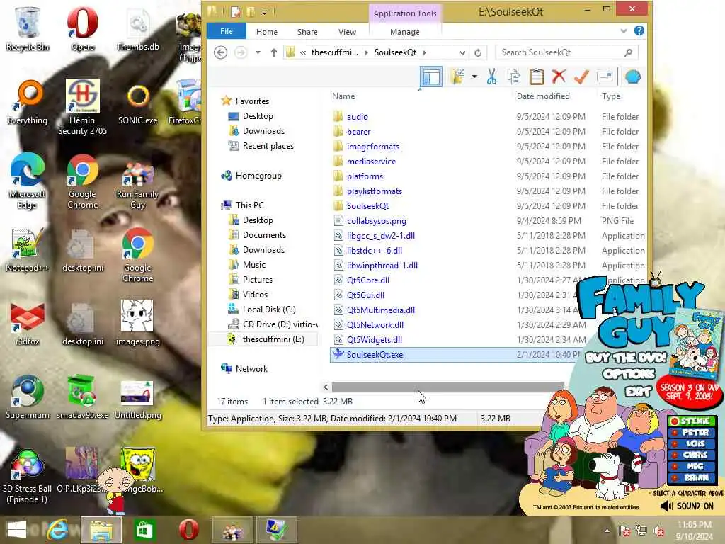The height and width of the screenshot is (544, 725).
Task: Click the red X Delete icon
Action: [559, 76]
